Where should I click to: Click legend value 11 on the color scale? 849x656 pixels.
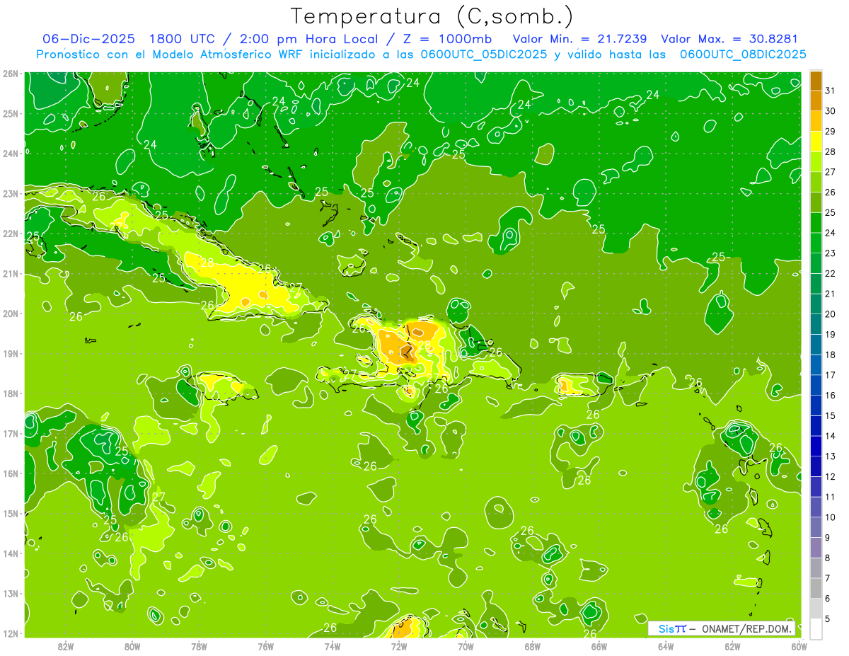830,497
